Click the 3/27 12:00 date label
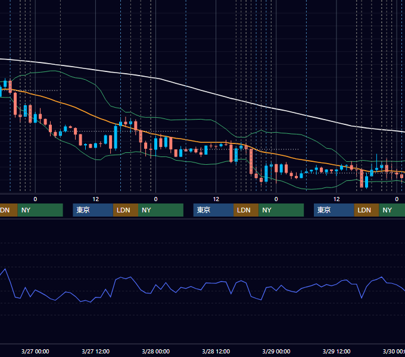This screenshot has height=357, width=405. click(95, 351)
